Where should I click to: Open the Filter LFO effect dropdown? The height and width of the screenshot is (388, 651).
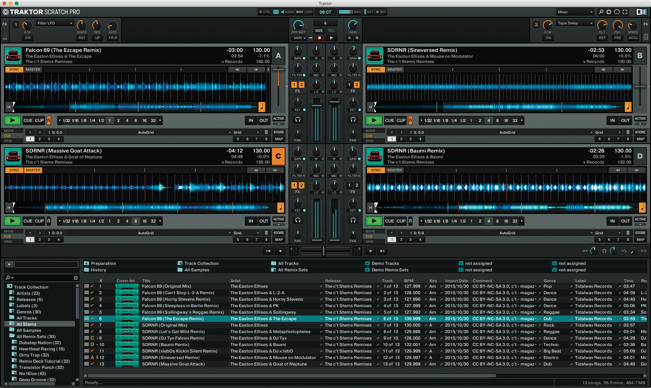pyautogui.click(x=55, y=23)
